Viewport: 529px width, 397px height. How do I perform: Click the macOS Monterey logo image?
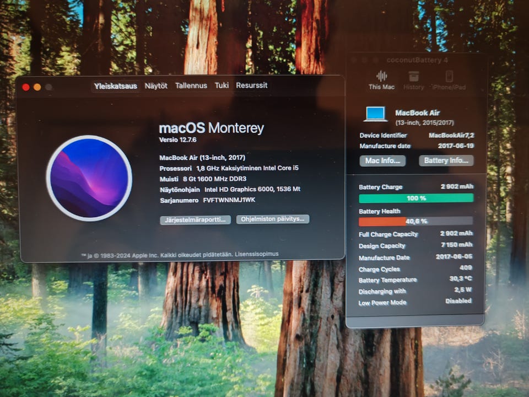(89, 178)
